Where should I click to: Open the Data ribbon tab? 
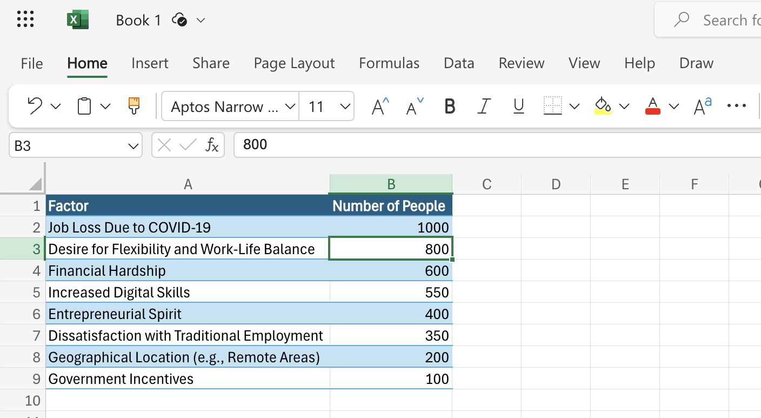pyautogui.click(x=458, y=63)
